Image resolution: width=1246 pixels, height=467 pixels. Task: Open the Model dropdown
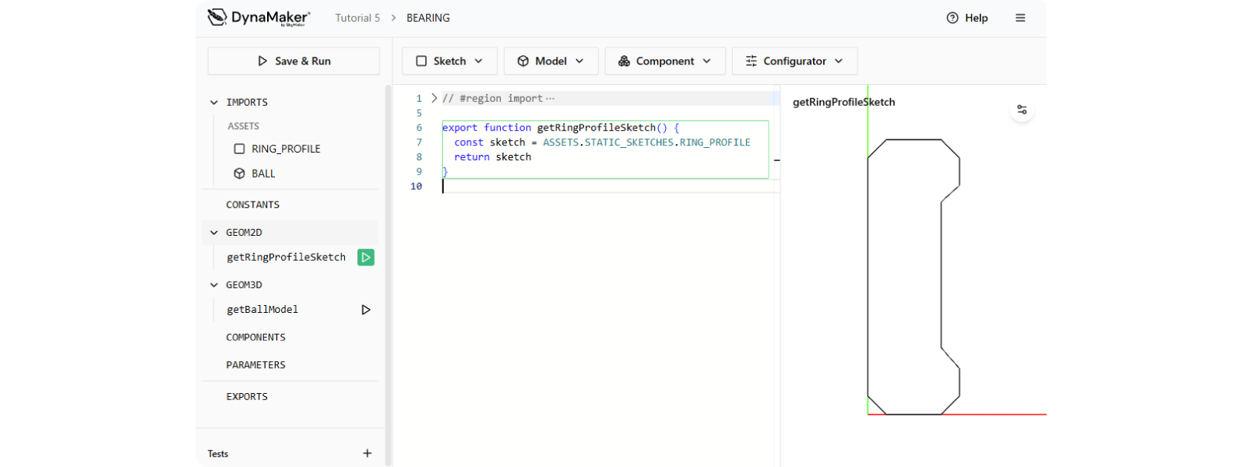pyautogui.click(x=551, y=61)
